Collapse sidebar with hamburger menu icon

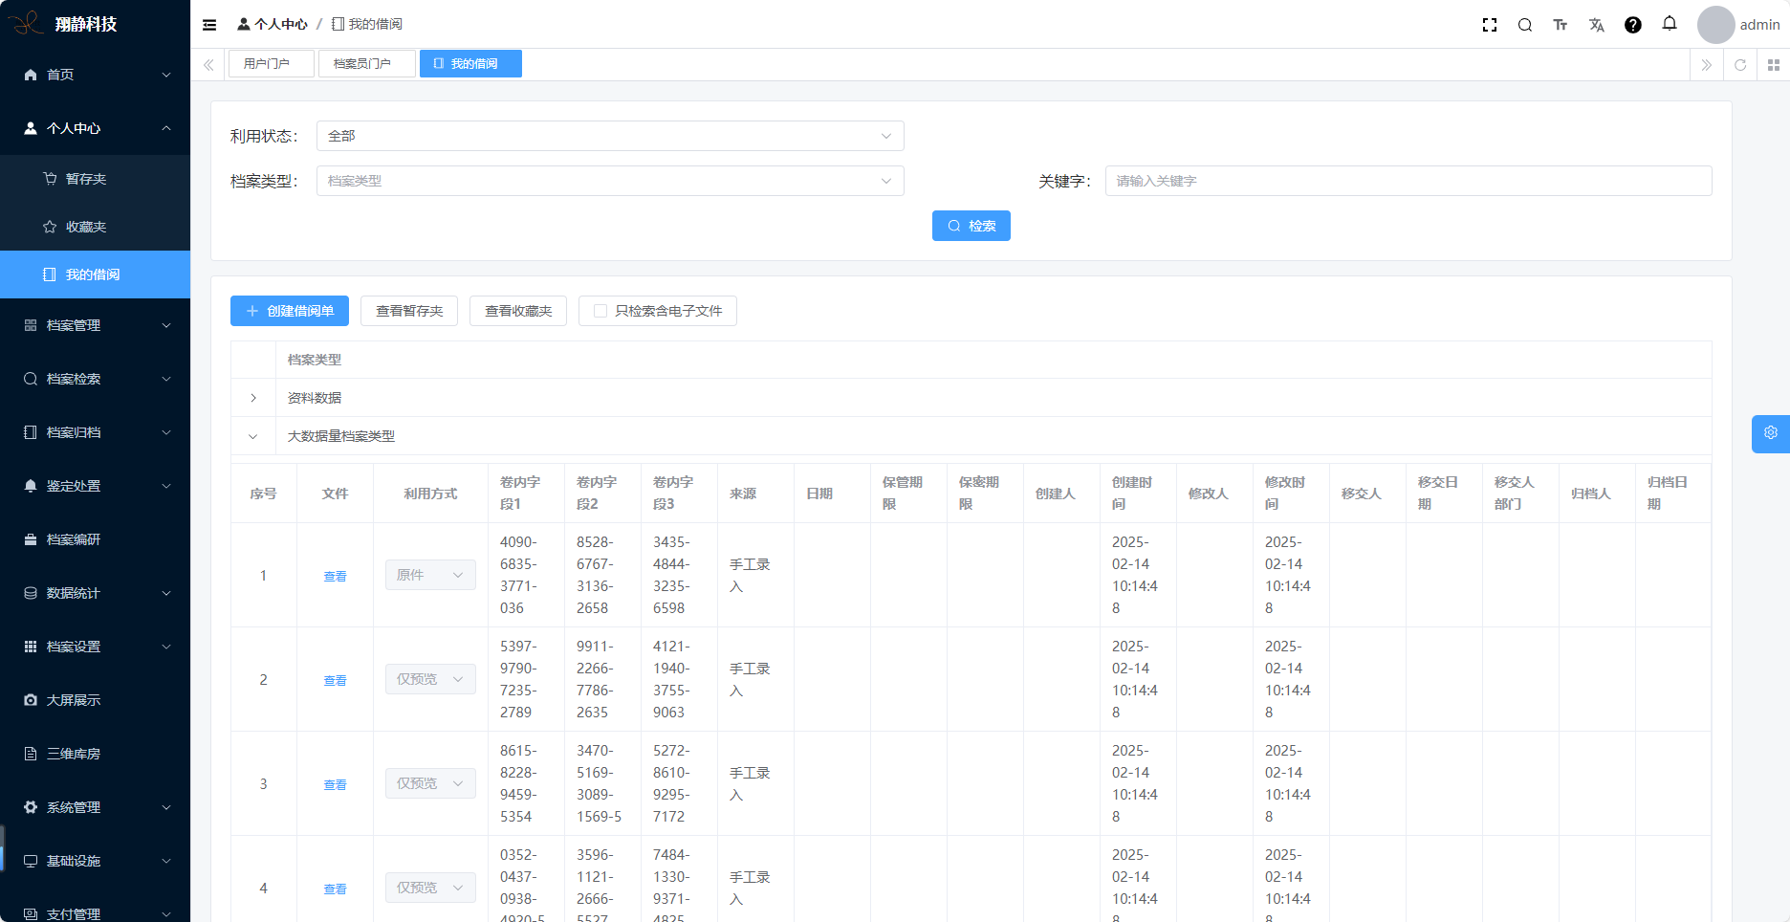pyautogui.click(x=209, y=25)
